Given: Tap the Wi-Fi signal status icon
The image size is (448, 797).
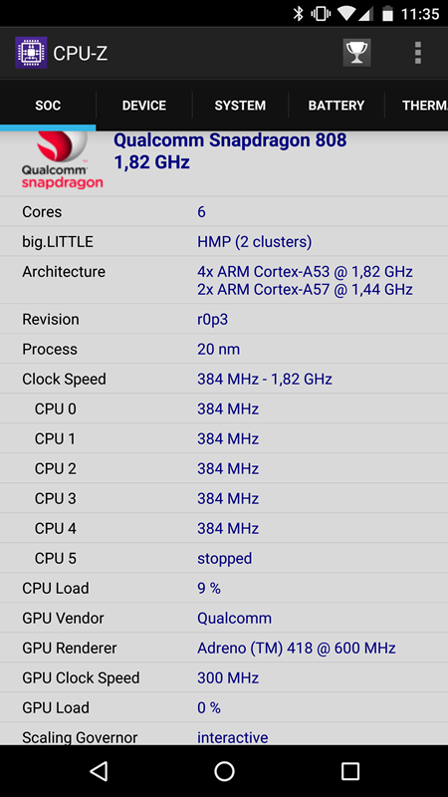Looking at the screenshot, I should [345, 14].
